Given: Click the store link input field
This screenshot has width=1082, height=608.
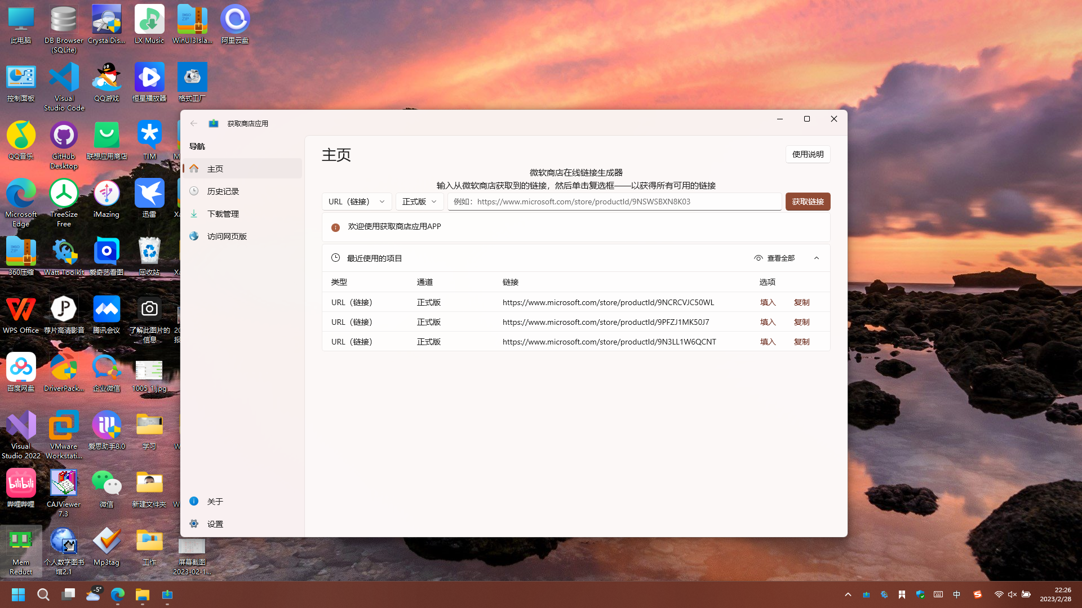Looking at the screenshot, I should [614, 202].
